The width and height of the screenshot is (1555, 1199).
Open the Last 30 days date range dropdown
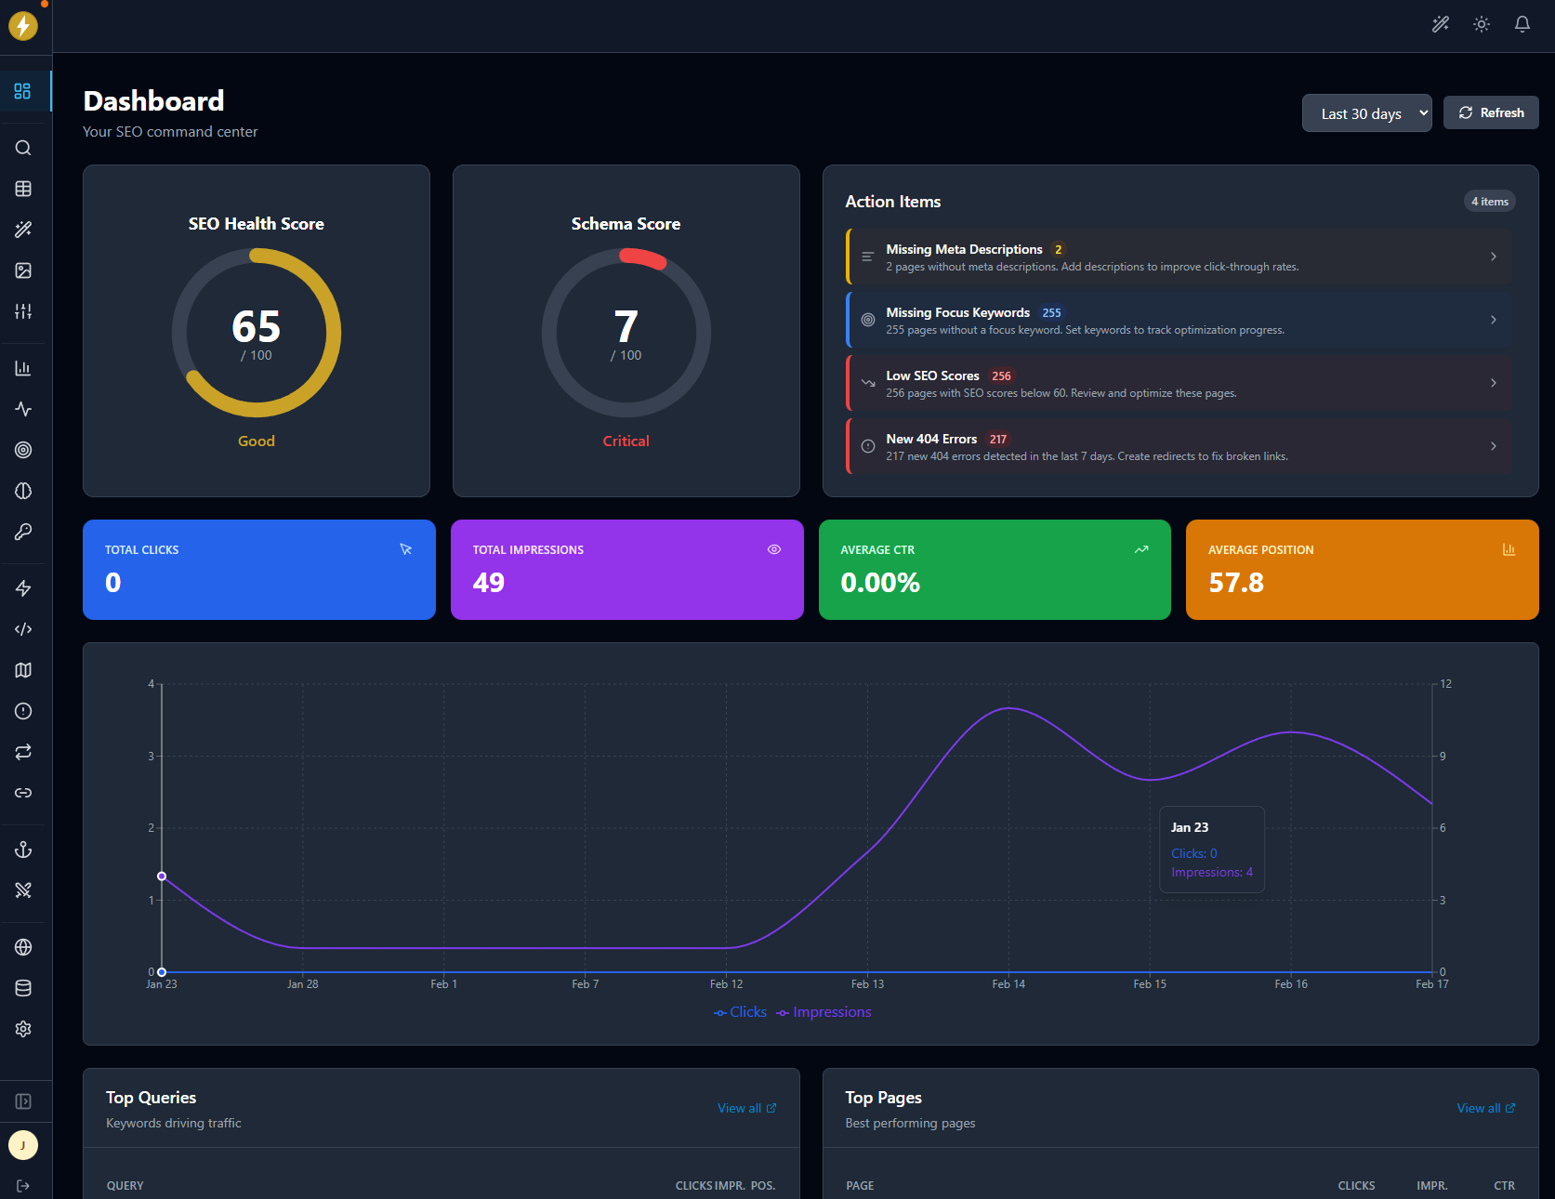click(1366, 112)
